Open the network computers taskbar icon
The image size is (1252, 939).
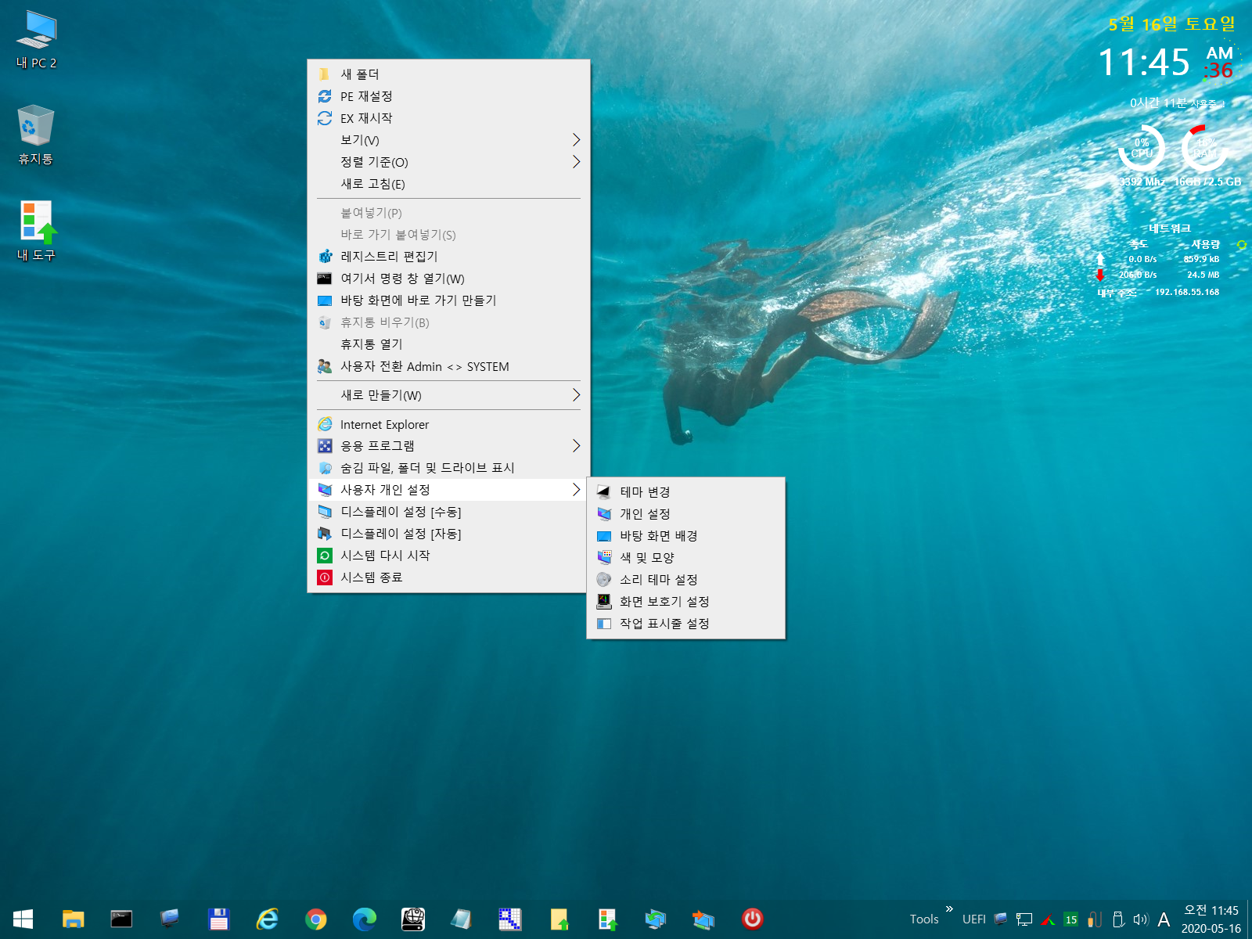(x=656, y=919)
